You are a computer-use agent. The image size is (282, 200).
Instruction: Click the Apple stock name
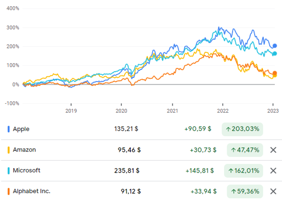pos(21,129)
